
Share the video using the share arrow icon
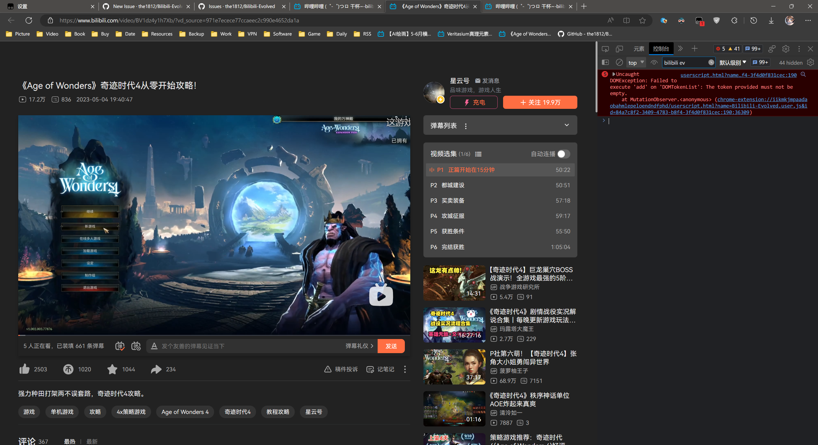coord(156,369)
